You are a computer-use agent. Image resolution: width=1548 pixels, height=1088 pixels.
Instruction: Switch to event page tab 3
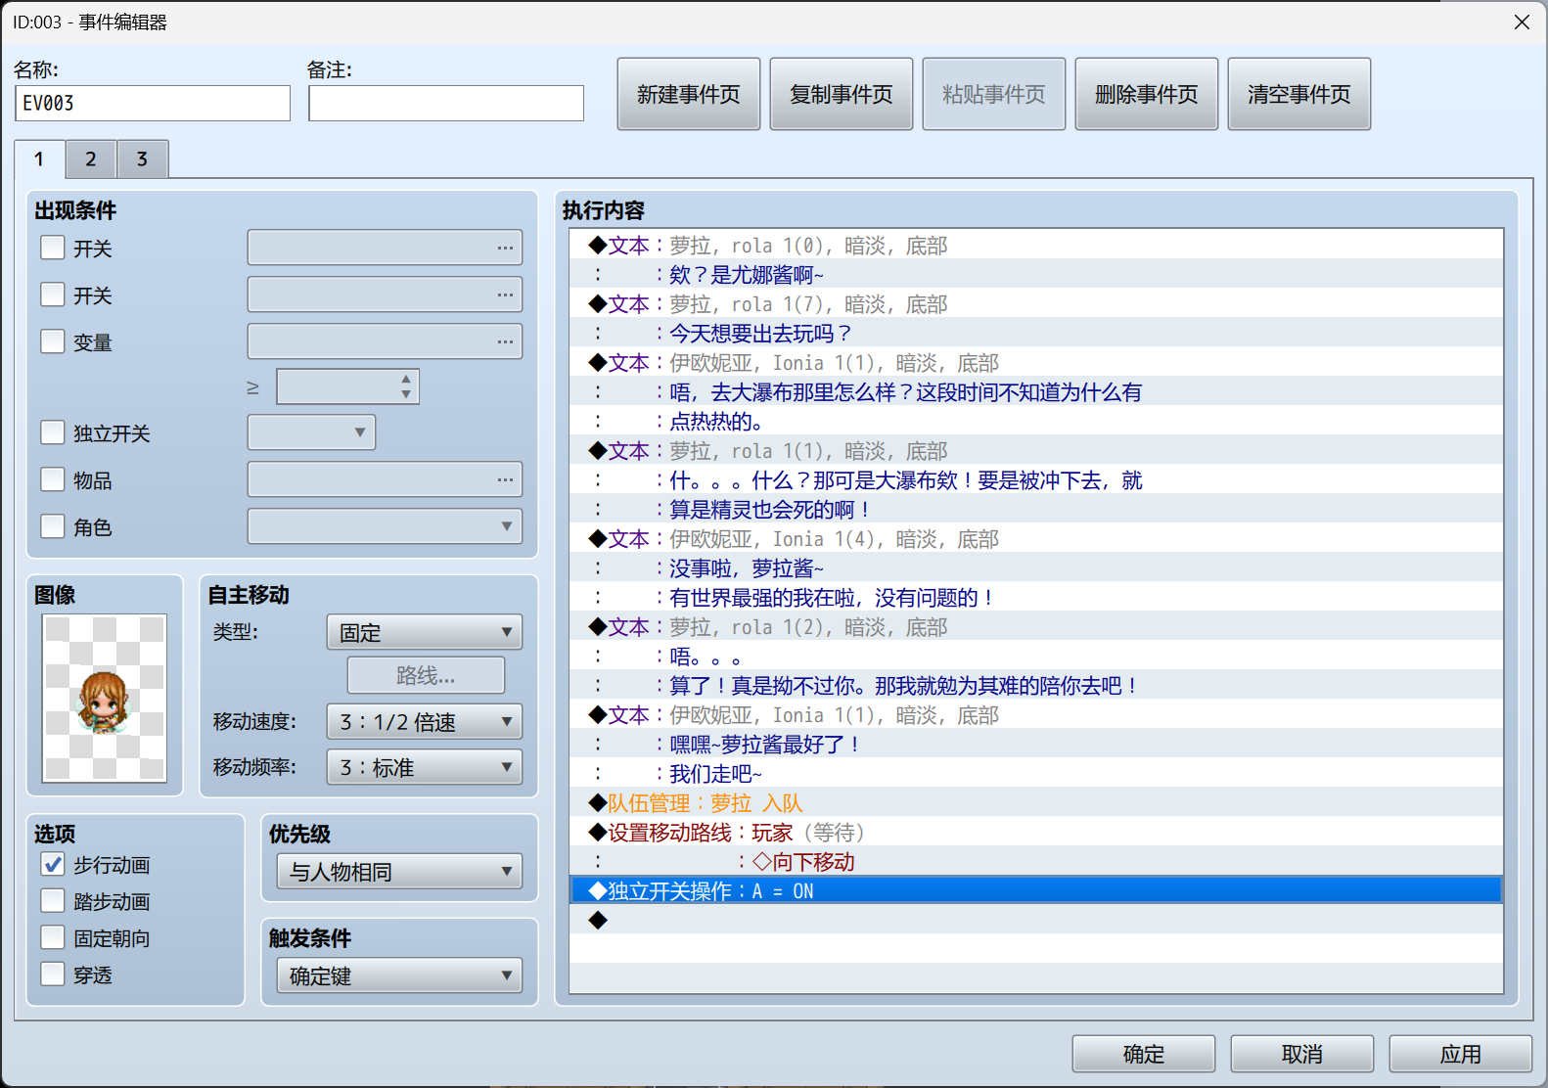[x=143, y=159]
